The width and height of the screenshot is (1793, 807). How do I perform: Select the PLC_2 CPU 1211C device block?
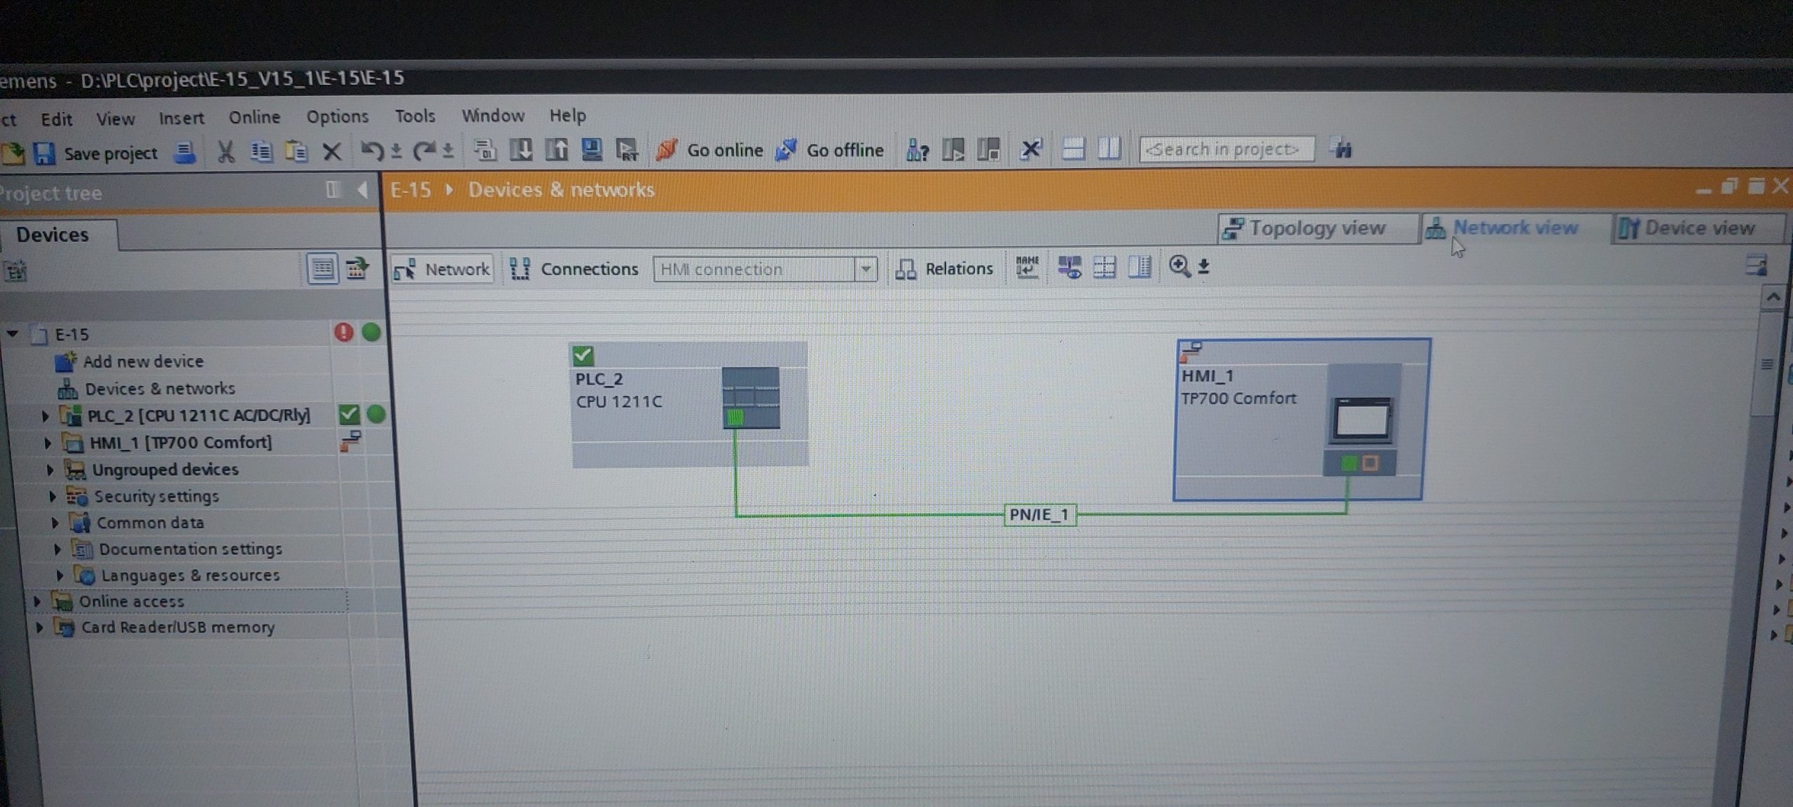(690, 404)
